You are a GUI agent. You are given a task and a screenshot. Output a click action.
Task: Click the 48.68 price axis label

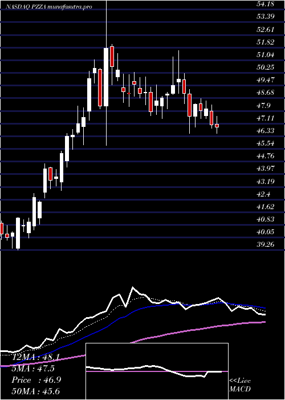tap(265, 93)
